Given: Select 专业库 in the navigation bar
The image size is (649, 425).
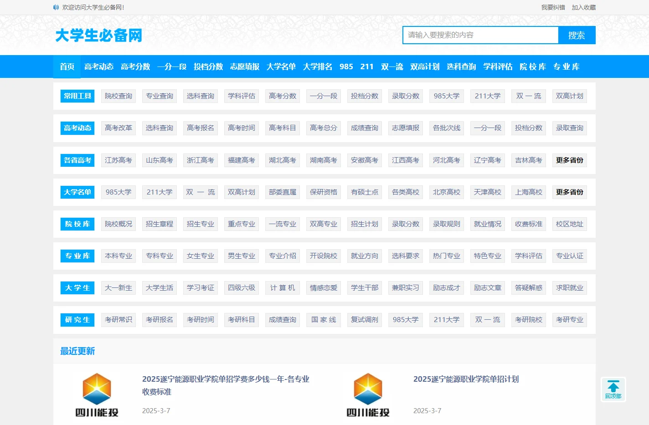Looking at the screenshot, I should click(x=566, y=67).
